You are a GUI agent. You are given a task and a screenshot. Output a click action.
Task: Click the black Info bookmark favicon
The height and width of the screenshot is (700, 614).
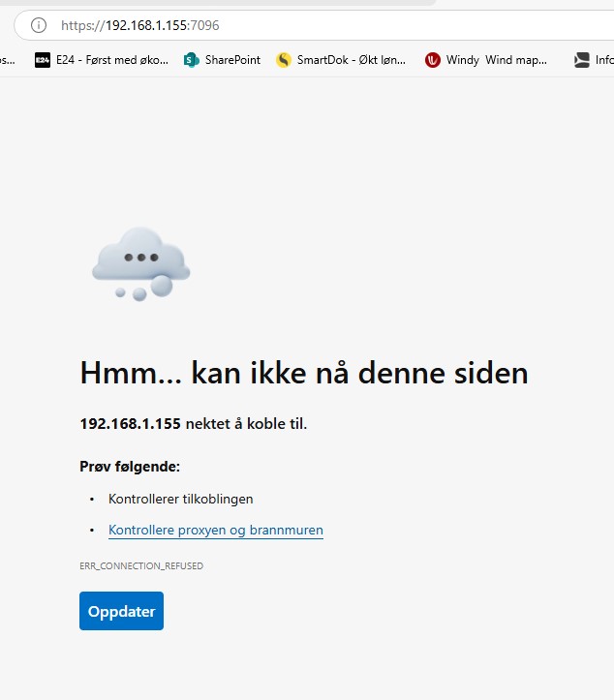point(581,60)
